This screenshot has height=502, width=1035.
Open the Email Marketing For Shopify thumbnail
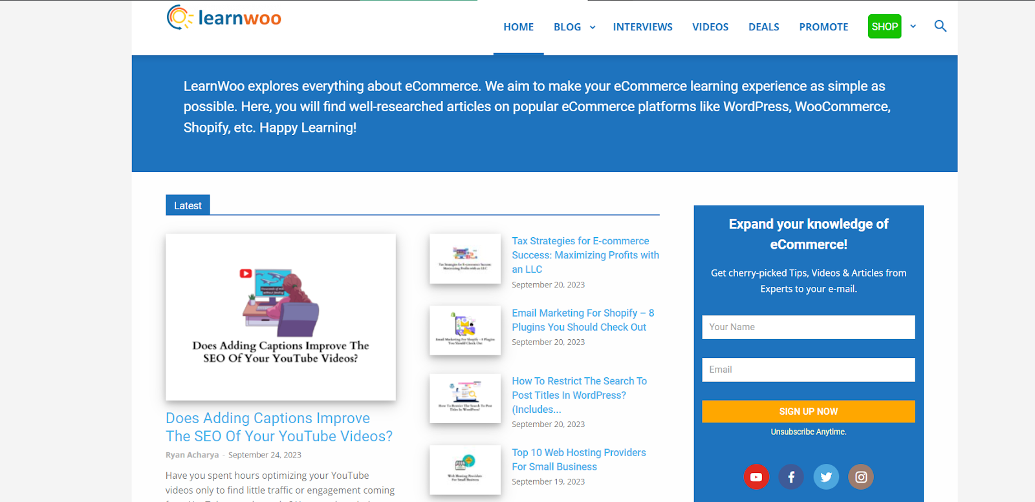(465, 330)
